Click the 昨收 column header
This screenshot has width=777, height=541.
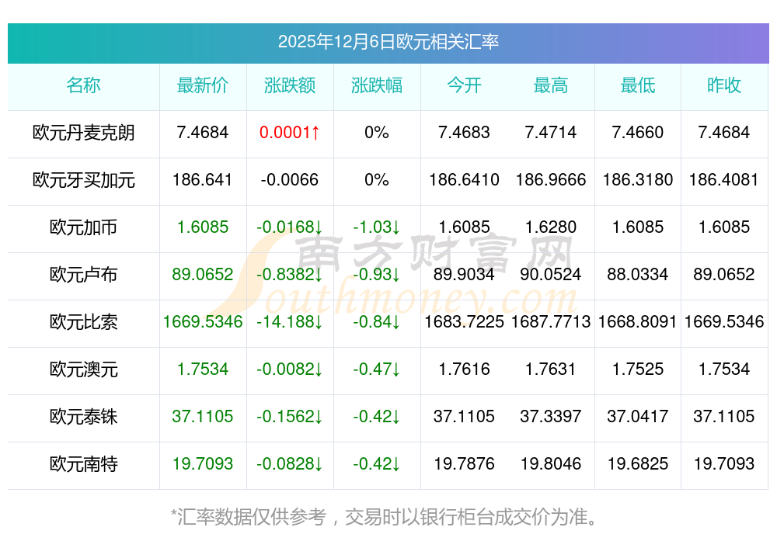pos(724,85)
